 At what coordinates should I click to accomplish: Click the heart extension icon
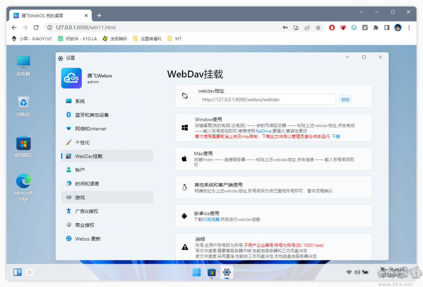343,27
